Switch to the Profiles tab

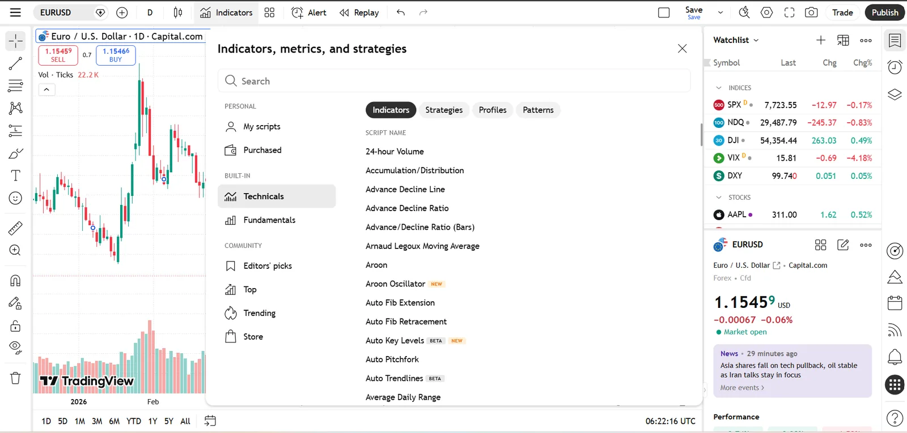[x=493, y=110]
